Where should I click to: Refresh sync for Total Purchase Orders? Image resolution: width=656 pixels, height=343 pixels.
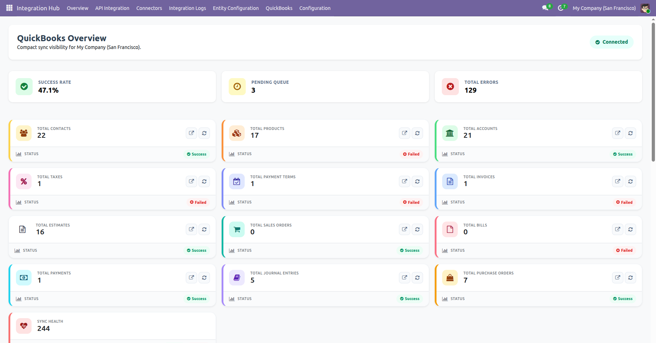pyautogui.click(x=630, y=278)
